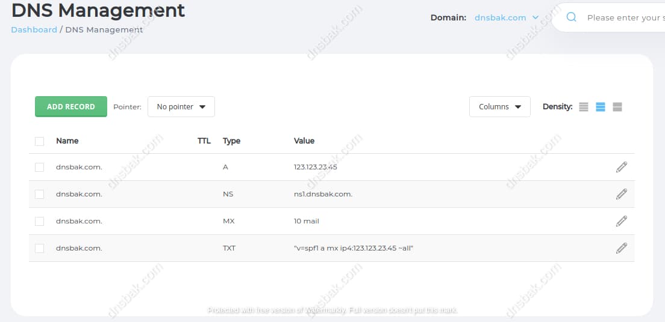Viewport: 665px width, 322px height.
Task: Switch to comfortable density icon
Action: (617, 107)
